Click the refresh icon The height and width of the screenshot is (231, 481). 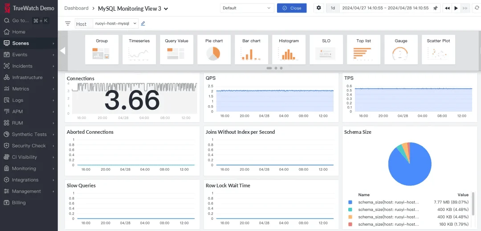point(476,8)
